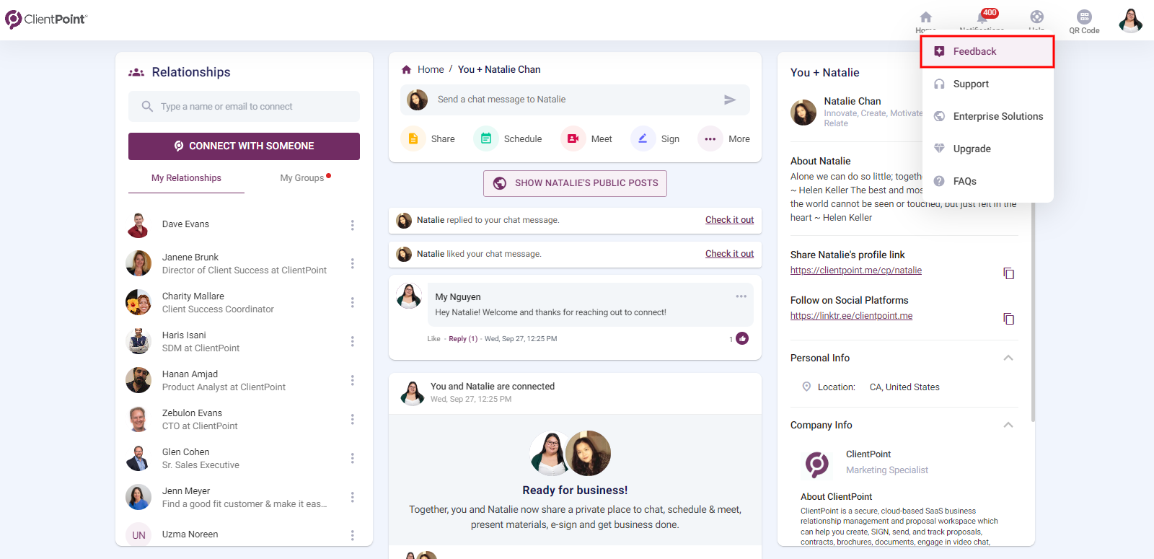Open options menu for Dave Evans

click(353, 225)
